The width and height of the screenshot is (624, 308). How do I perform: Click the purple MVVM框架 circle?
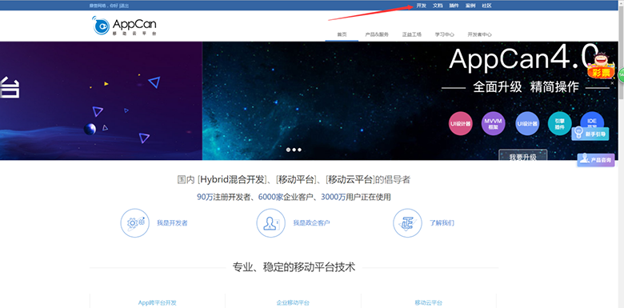494,124
